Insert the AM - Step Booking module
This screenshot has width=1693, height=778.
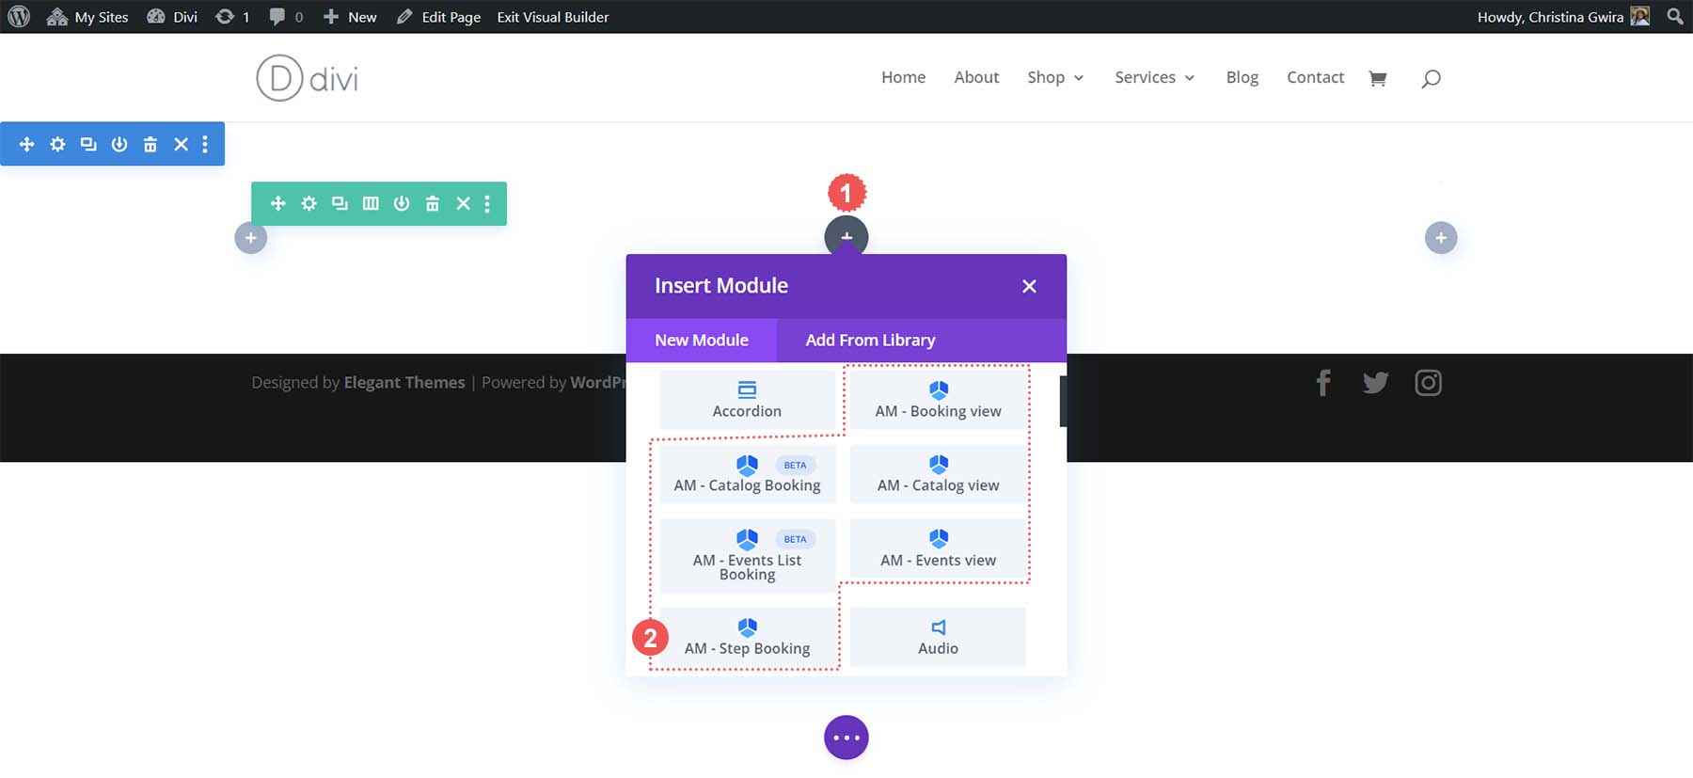click(x=747, y=637)
